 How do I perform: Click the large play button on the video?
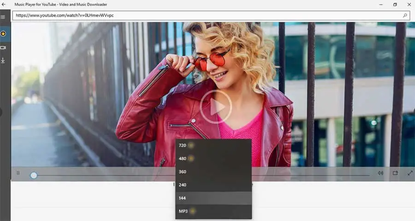tap(216, 107)
